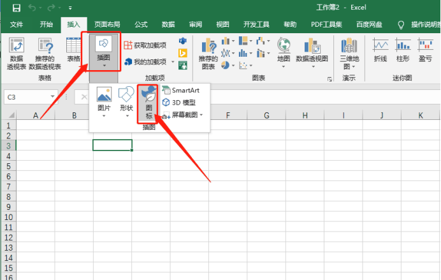The width and height of the screenshot is (441, 280).
Task: Click the Bing Maps add-in icon
Action: pos(183,53)
